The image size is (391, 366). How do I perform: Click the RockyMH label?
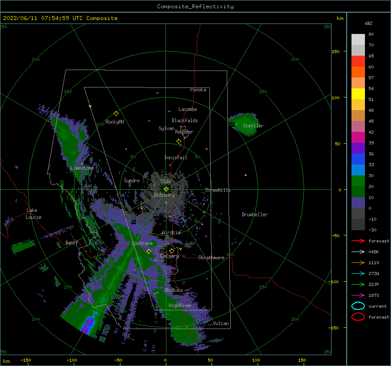click(x=115, y=122)
